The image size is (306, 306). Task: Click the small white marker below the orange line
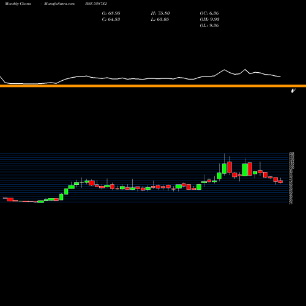293,91
